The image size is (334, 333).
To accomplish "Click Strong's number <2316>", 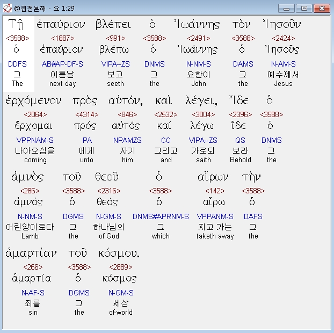I will coord(109,191).
